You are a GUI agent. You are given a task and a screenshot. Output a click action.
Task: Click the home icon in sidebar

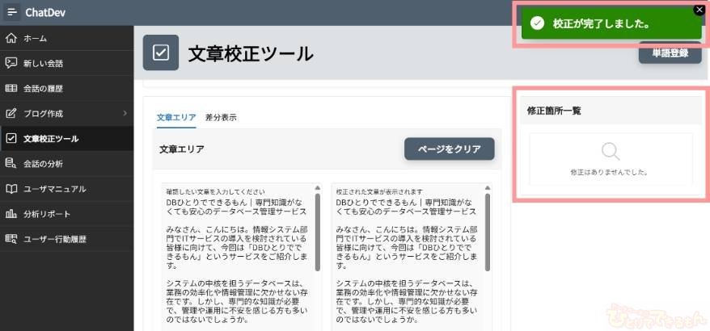pos(11,38)
